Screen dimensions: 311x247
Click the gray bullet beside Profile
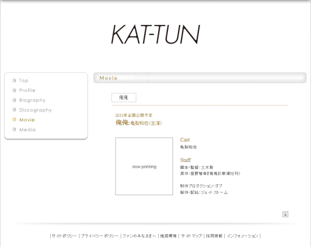tap(14, 90)
